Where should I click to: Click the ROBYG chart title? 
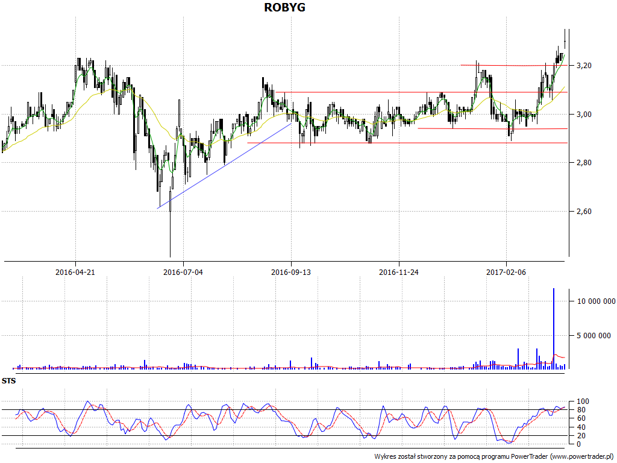point(284,7)
